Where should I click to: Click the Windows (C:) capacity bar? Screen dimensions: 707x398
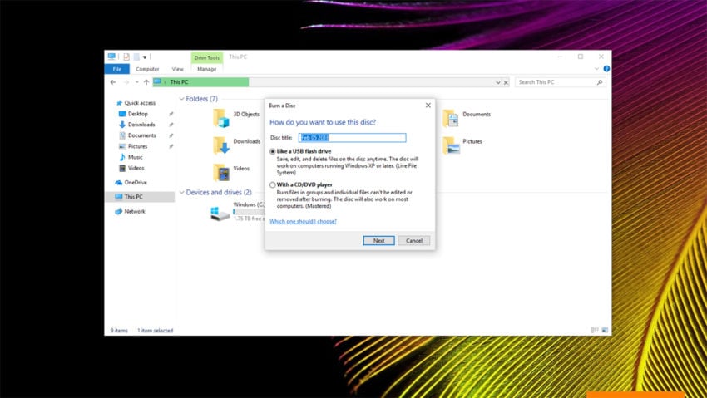249,212
